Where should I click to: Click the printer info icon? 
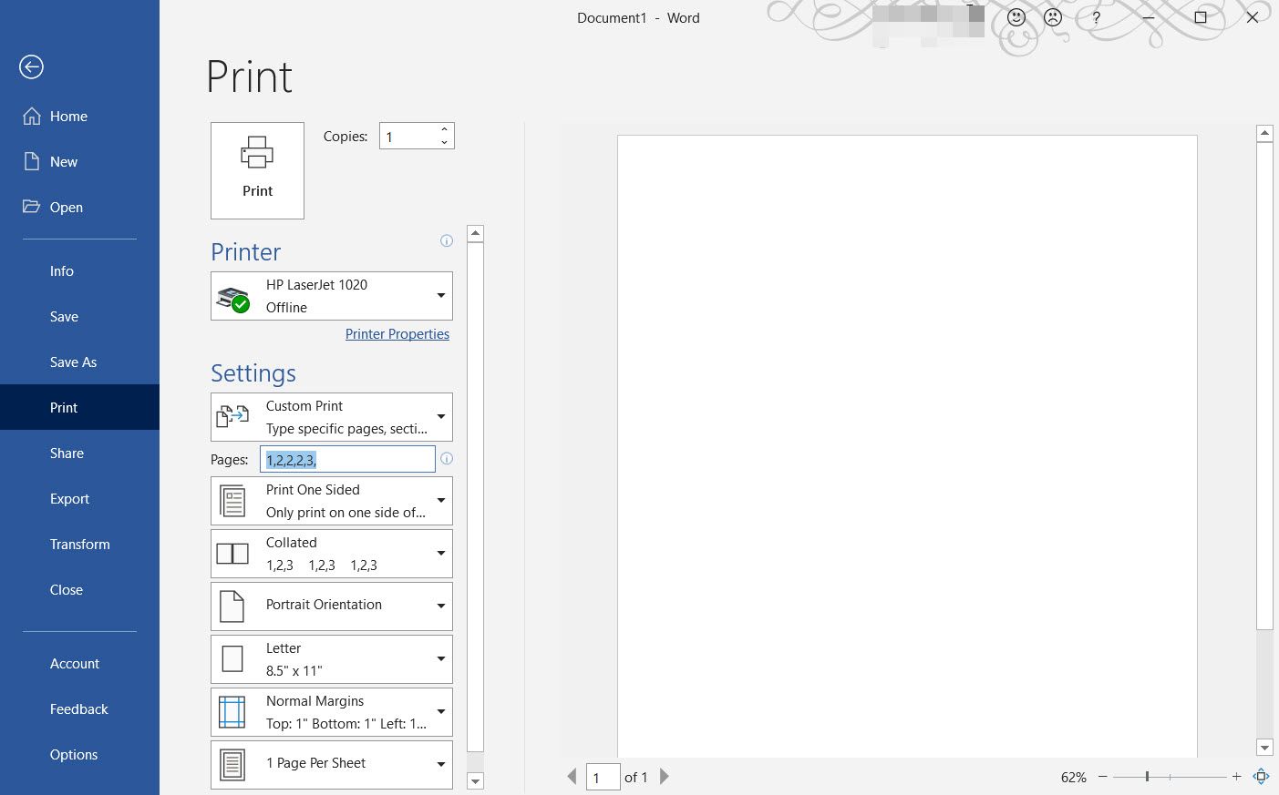click(x=447, y=241)
